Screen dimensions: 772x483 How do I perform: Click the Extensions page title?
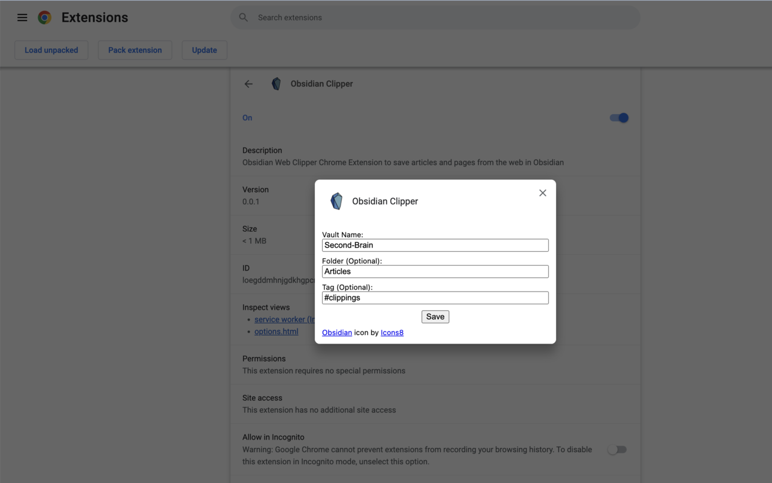click(x=95, y=18)
